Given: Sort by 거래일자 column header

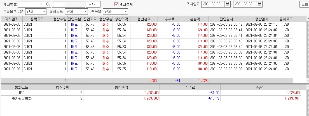Looking at the screenshot, I should tap(12, 19).
